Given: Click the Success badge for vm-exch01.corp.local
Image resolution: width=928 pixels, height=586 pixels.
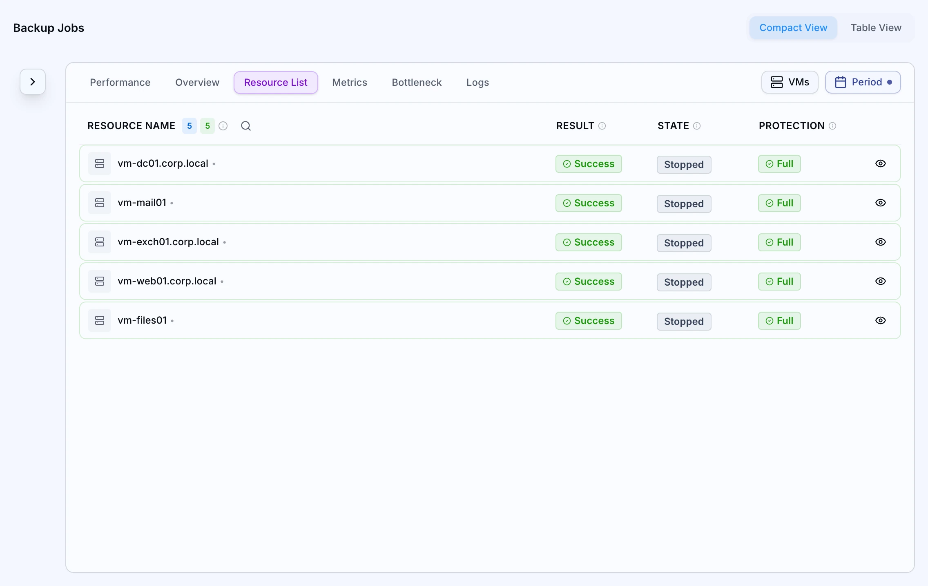Looking at the screenshot, I should coord(589,242).
